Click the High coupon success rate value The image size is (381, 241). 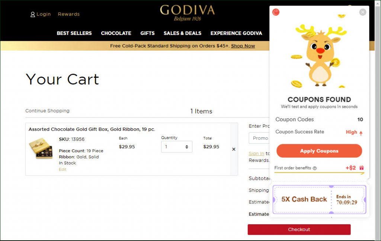[x=351, y=132]
